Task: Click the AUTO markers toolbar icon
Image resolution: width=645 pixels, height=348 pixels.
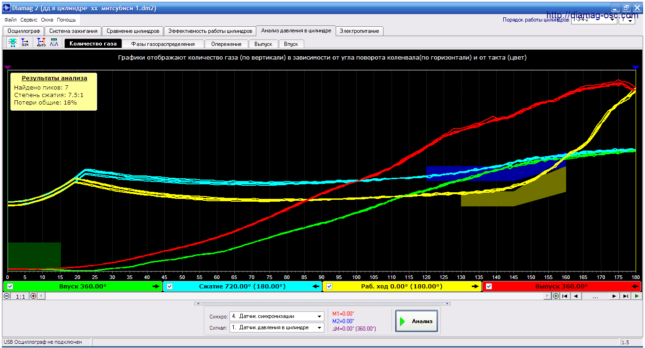Action: [x=41, y=43]
